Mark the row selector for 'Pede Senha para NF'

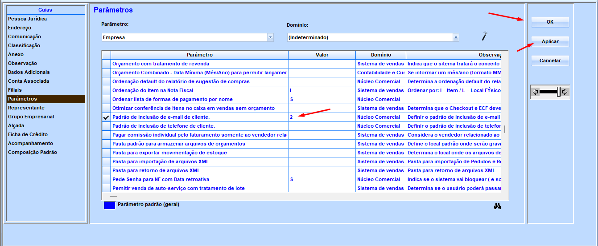point(106,179)
